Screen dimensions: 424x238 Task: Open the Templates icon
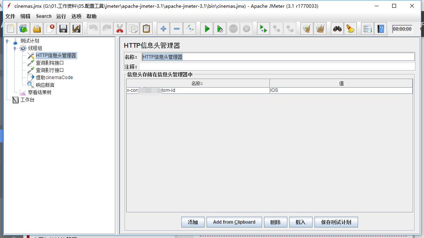(x=24, y=29)
